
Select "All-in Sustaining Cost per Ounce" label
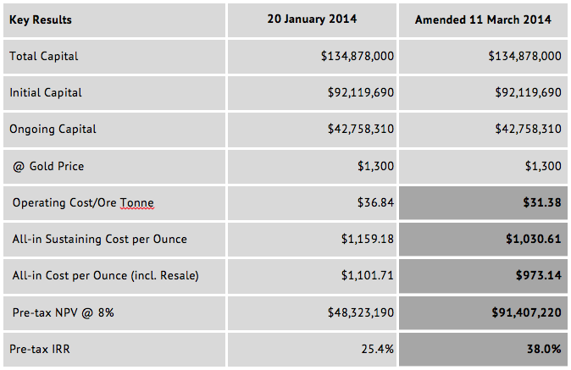click(100, 239)
